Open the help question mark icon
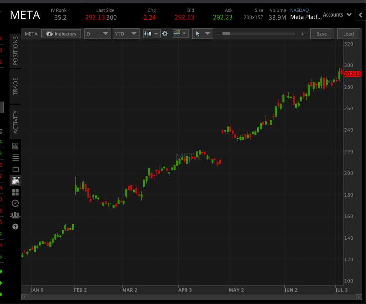Viewport: 366px width, 304px height. 15,227
